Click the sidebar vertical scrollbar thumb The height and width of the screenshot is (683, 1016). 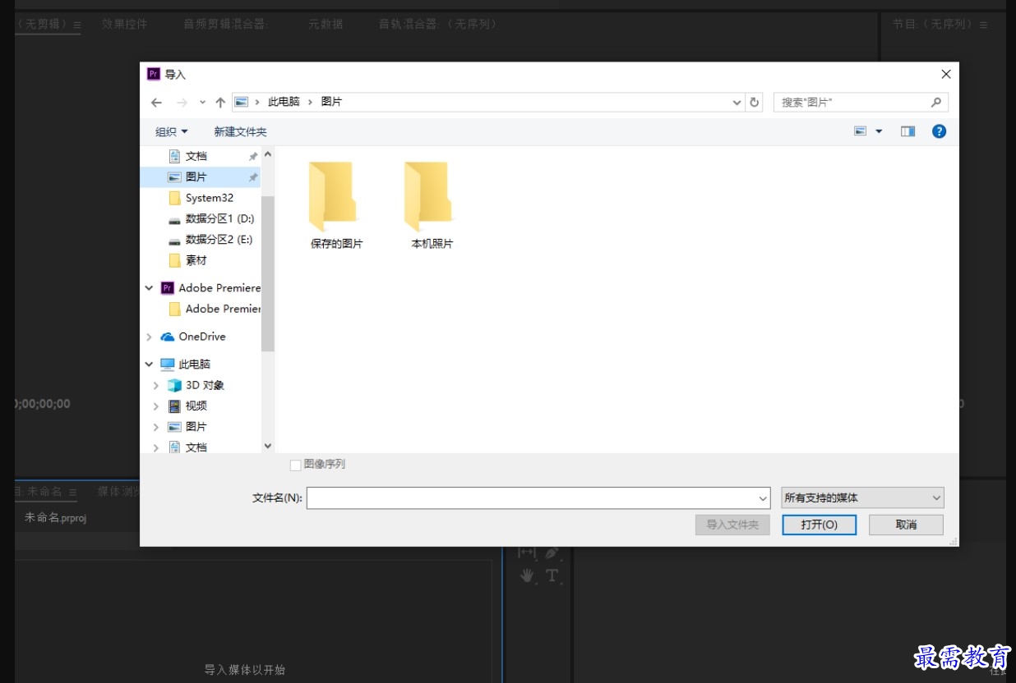pyautogui.click(x=267, y=273)
